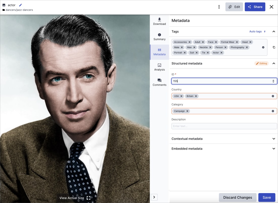Screen dimensions: 278x203
Task: Select the Metadata tab
Action: click(x=159, y=52)
